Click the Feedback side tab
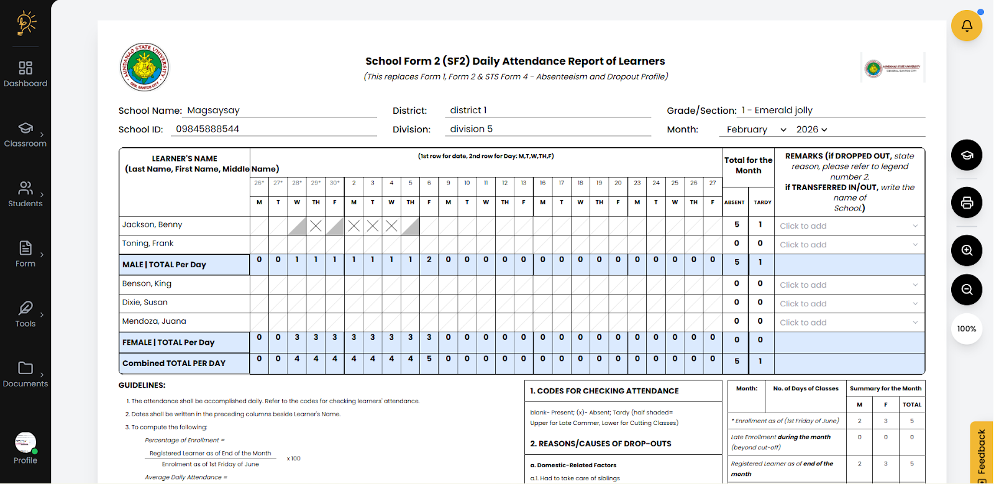This screenshot has width=994, height=484. click(982, 452)
